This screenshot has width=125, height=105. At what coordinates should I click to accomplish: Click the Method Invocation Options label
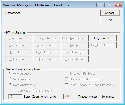23,69
